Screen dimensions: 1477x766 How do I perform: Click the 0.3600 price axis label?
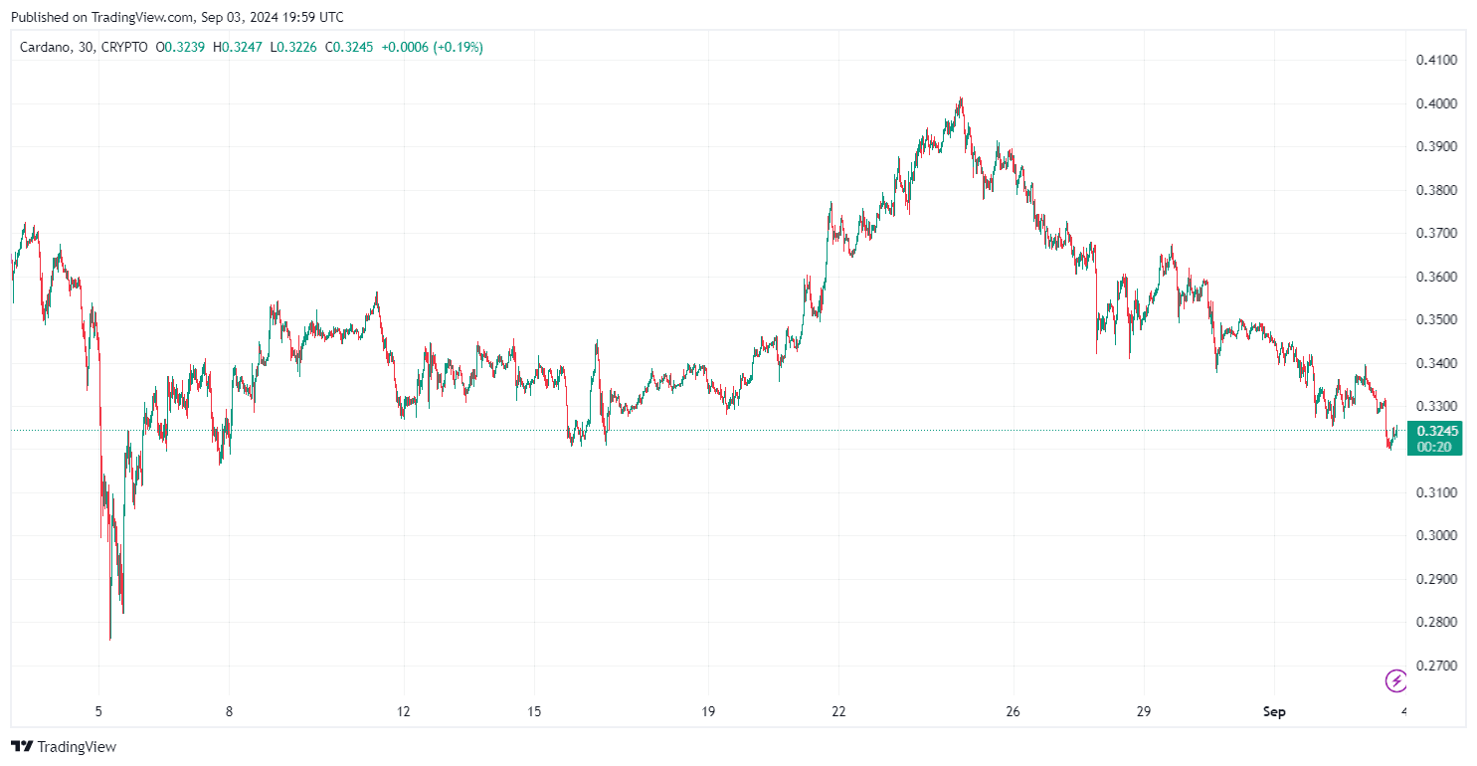pyautogui.click(x=1436, y=277)
